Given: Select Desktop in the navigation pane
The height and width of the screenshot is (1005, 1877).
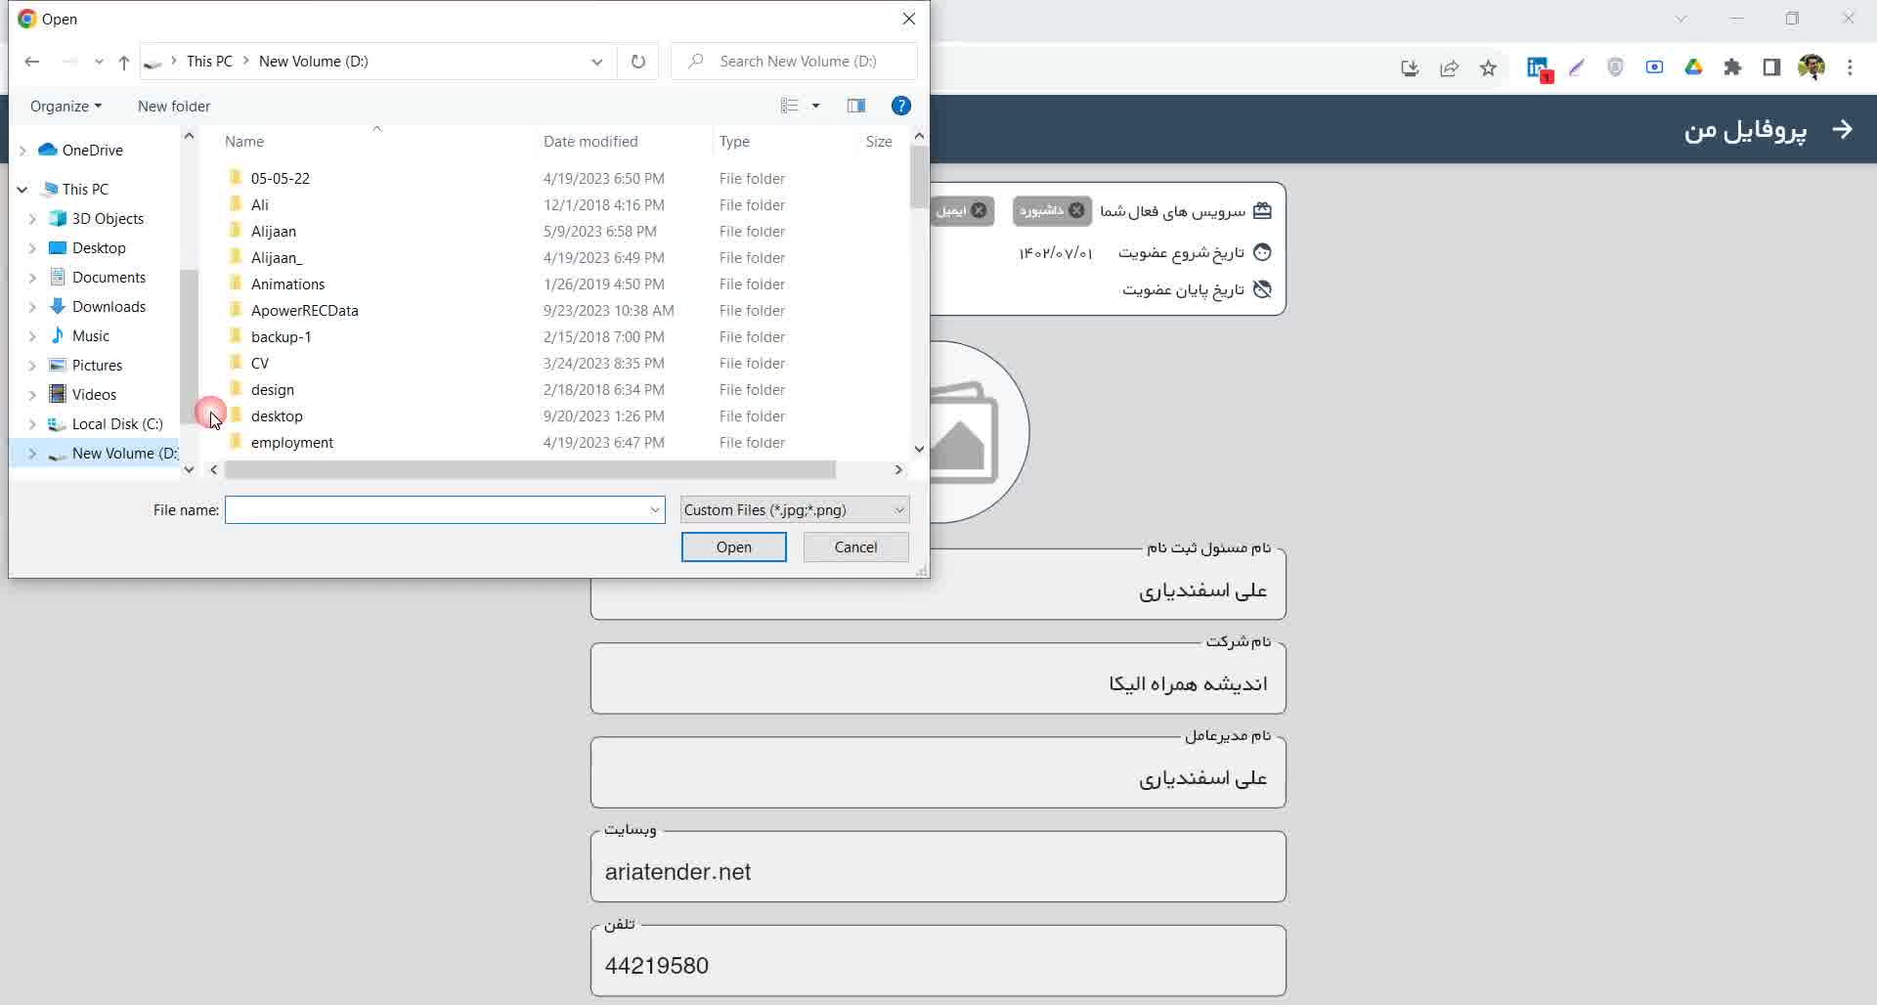Looking at the screenshot, I should pos(99,248).
